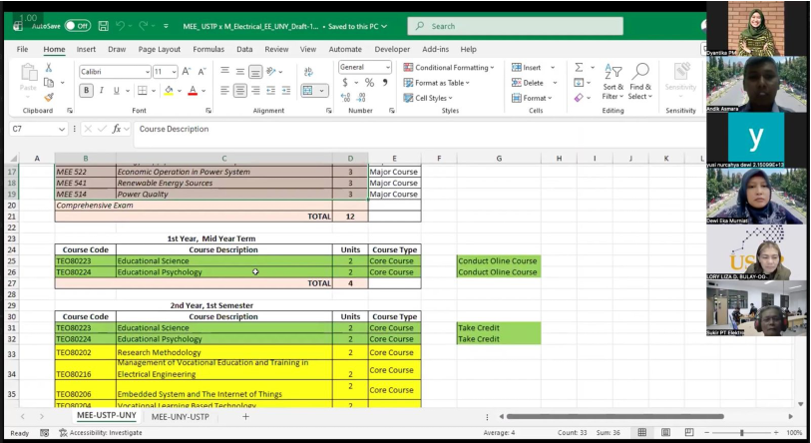Viewport: 811px width, 443px height.
Task: Adjust the zoom slider
Action: tap(741, 432)
